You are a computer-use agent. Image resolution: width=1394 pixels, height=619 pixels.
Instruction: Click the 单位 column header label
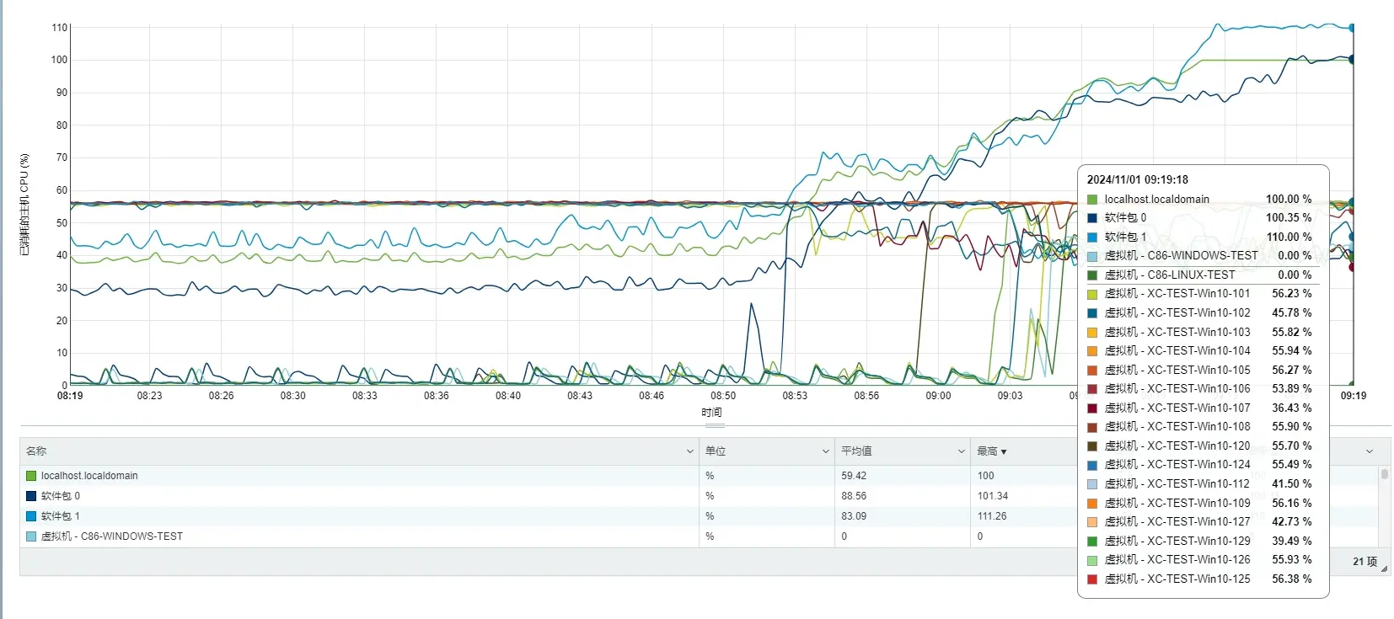tap(715, 451)
